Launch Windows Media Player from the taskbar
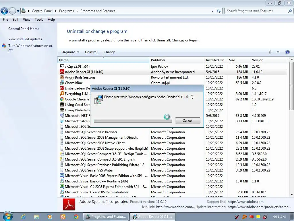 click(x=50, y=217)
